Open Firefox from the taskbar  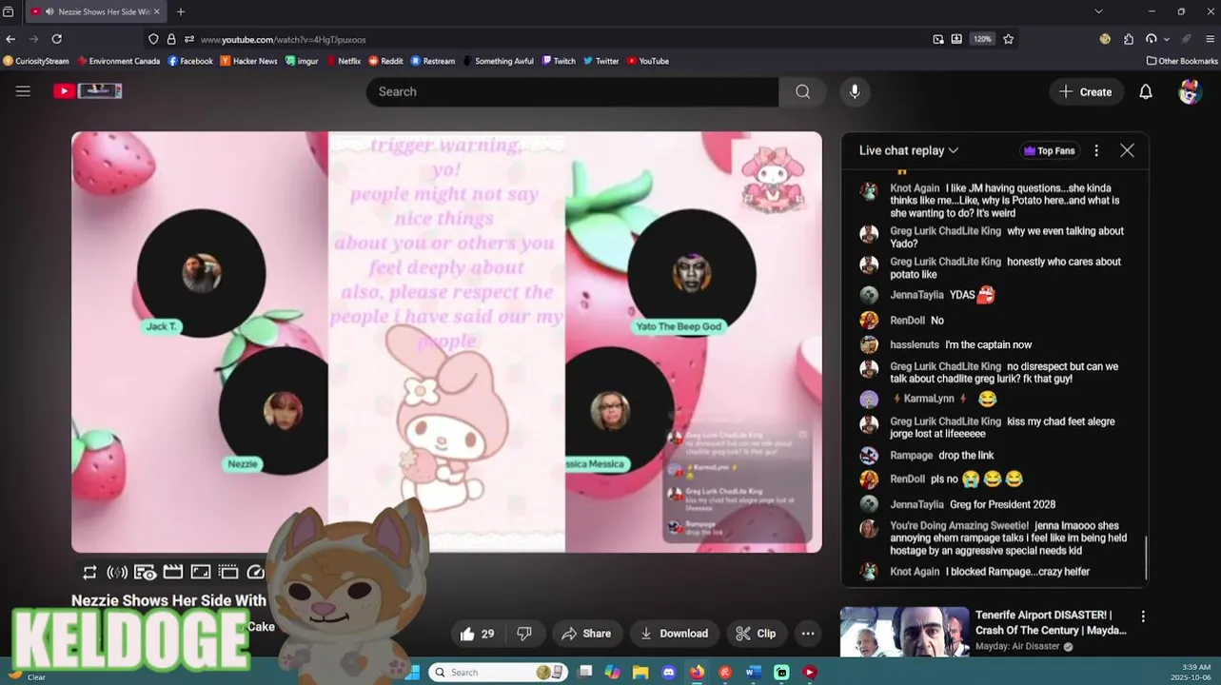[697, 672]
